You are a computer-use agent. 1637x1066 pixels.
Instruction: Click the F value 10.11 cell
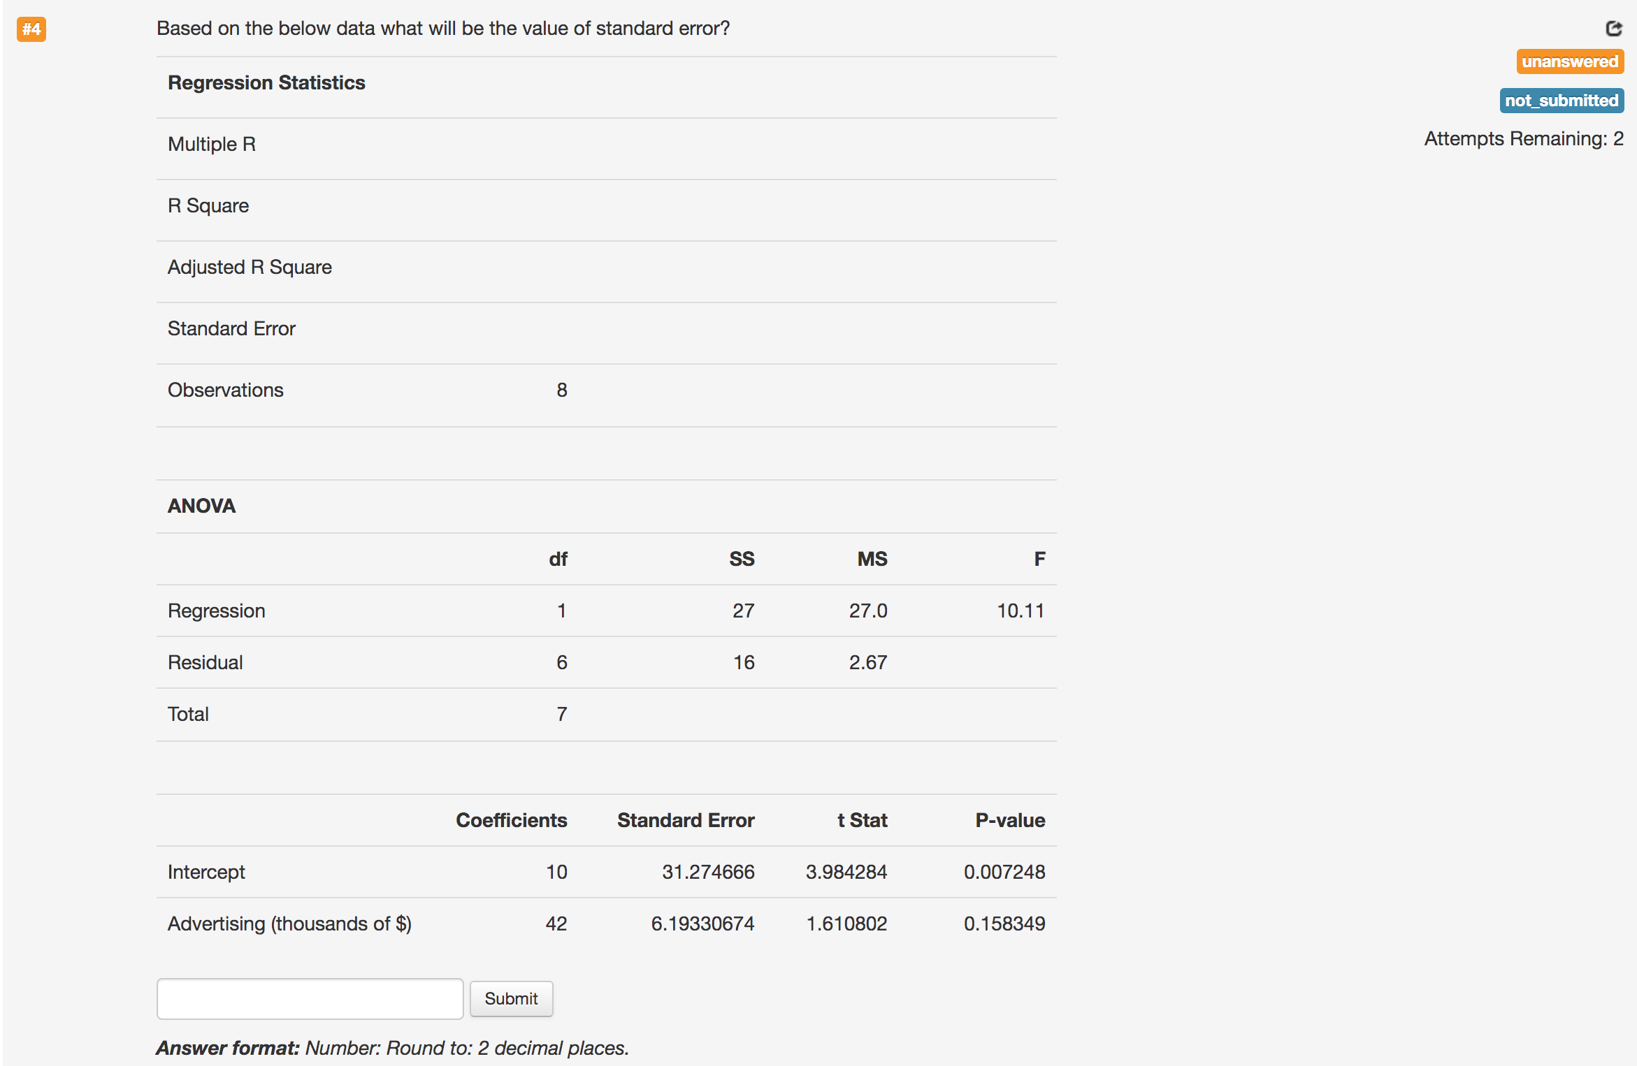point(1021,610)
